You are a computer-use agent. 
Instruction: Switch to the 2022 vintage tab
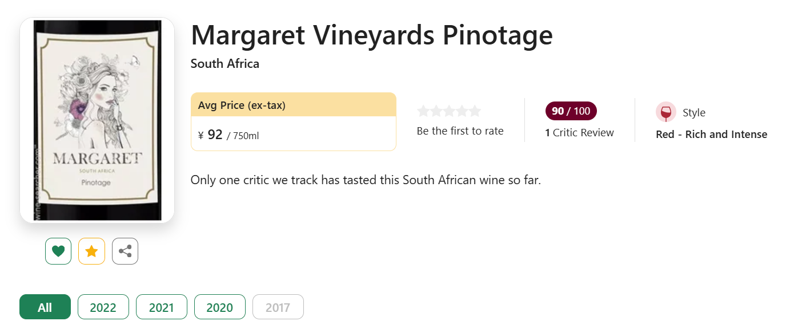(103, 307)
